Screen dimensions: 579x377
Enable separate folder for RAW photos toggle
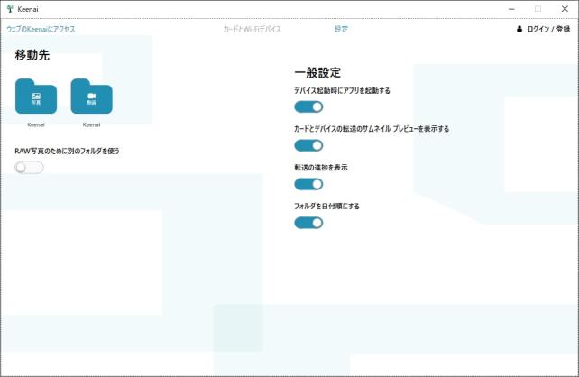(x=29, y=168)
